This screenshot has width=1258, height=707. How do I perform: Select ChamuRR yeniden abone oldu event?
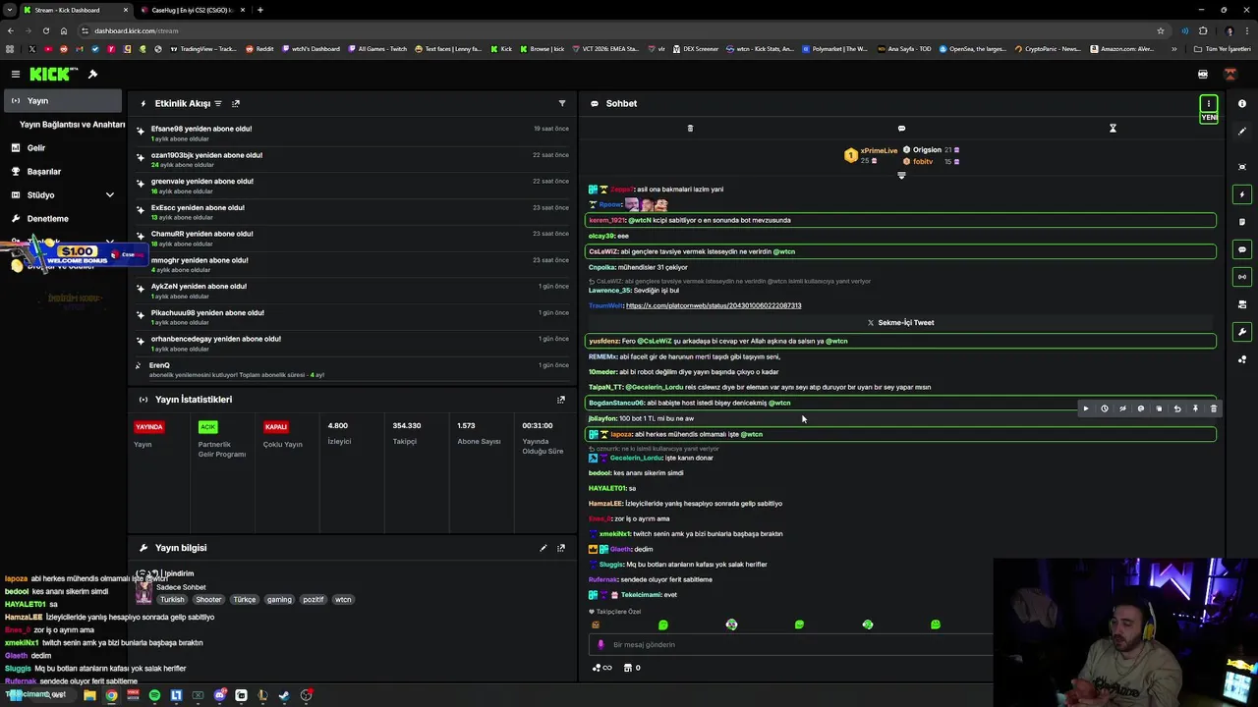(353, 238)
